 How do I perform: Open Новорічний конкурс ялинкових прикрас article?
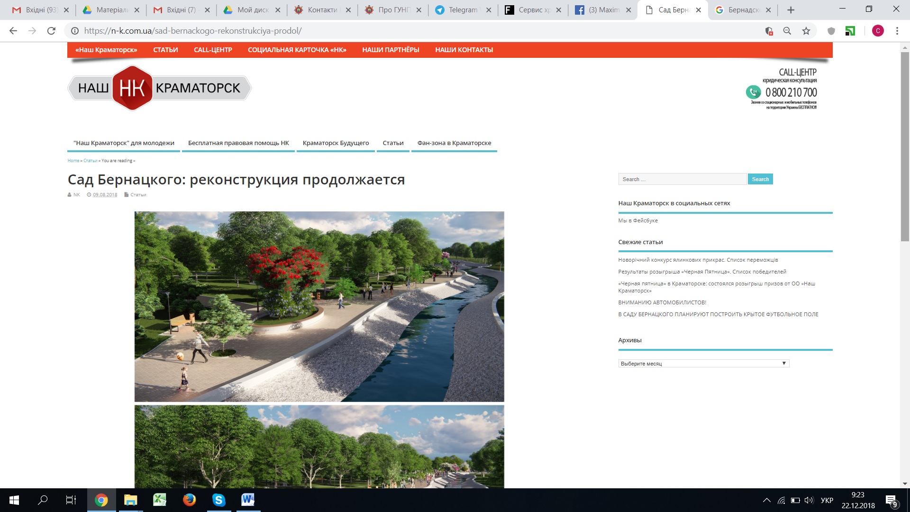[698, 260]
